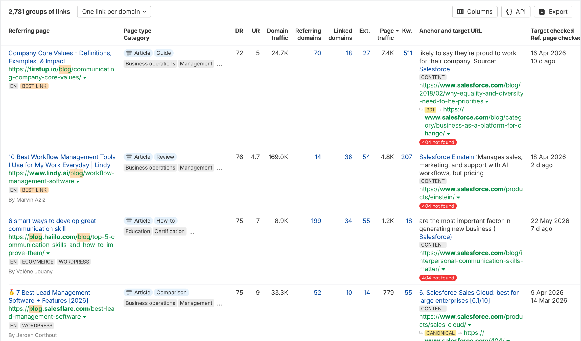Click Article icon in salesflare row
581x341 pixels.
[129, 292]
